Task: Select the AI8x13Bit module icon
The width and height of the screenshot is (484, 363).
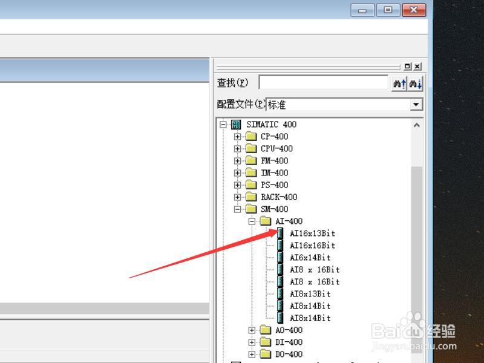Action: (281, 293)
